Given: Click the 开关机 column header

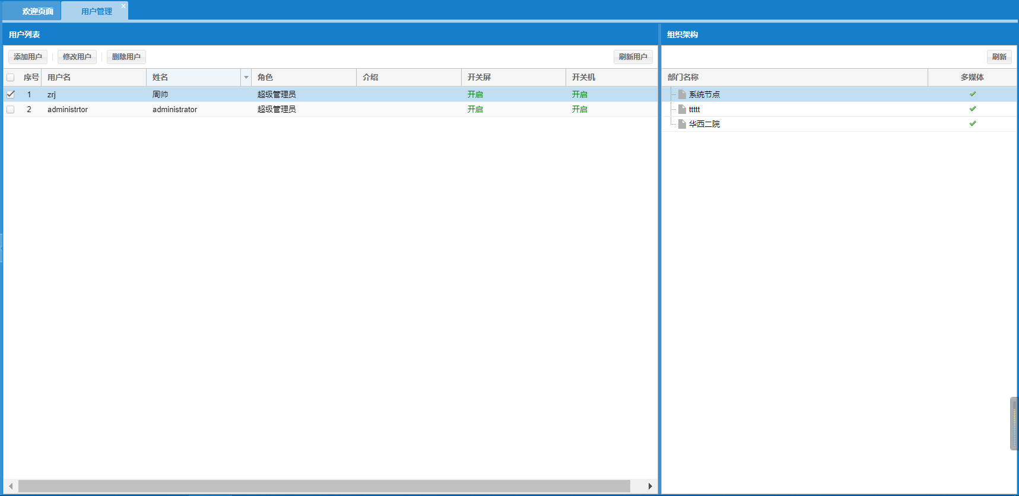Looking at the screenshot, I should 612,78.
